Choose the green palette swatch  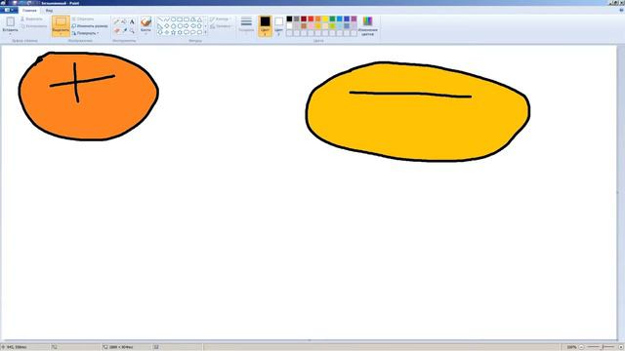point(332,19)
